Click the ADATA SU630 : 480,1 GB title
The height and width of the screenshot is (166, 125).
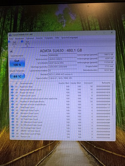point(61,51)
